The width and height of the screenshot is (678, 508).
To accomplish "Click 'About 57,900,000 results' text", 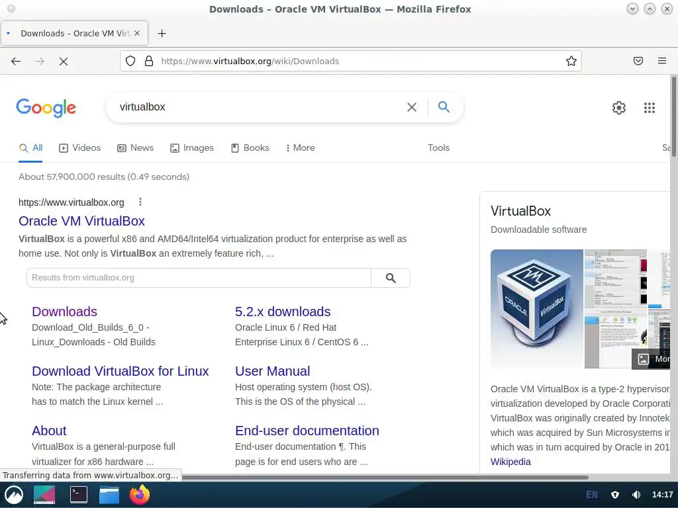I will (104, 177).
